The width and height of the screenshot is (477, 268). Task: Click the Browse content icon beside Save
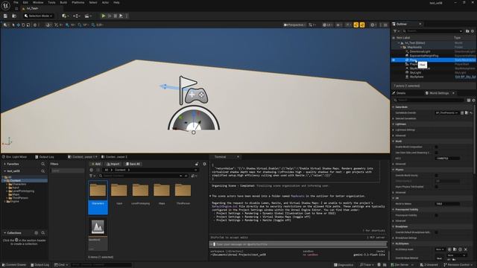[x=14, y=16]
